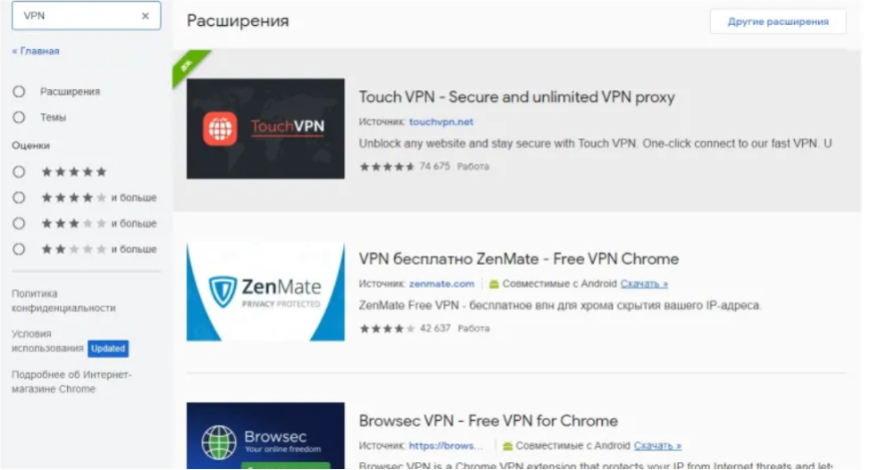Select the Темы radio button
870x470 pixels.
(19, 117)
